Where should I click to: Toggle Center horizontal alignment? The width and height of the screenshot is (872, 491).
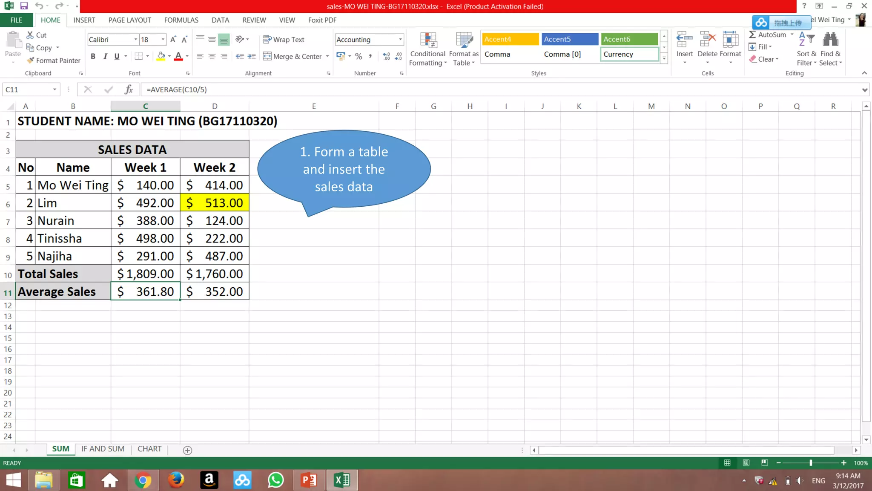pos(212,56)
